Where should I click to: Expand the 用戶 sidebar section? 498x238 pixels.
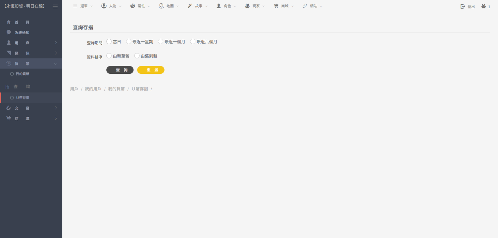(x=31, y=43)
